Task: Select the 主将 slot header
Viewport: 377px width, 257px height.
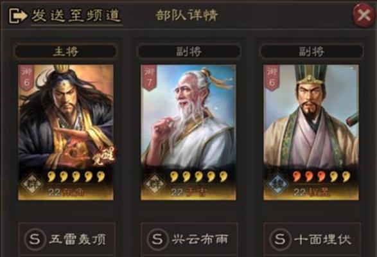Action: pyautogui.click(x=66, y=51)
